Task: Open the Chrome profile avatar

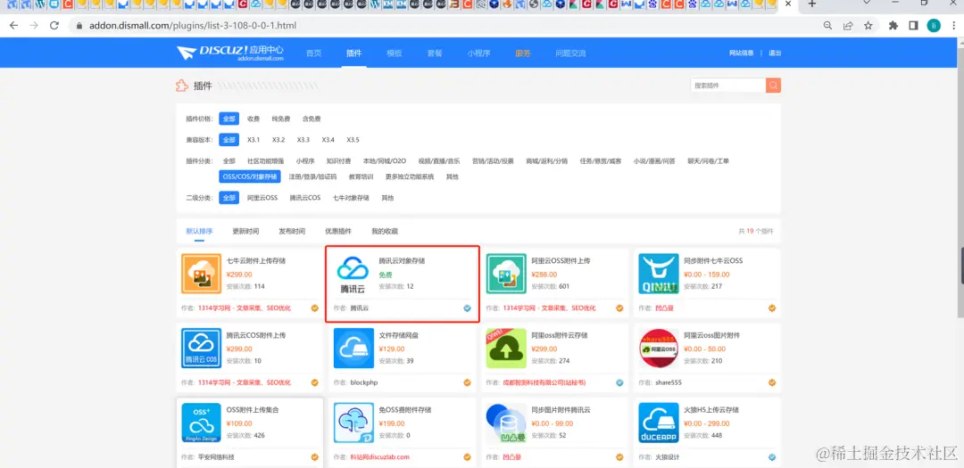Action: tap(934, 26)
